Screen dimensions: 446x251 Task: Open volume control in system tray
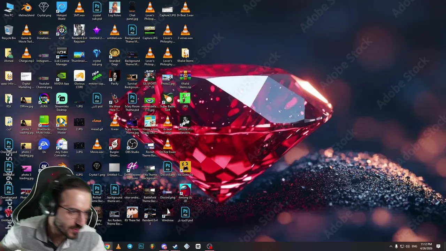pyautogui.click(x=408, y=246)
